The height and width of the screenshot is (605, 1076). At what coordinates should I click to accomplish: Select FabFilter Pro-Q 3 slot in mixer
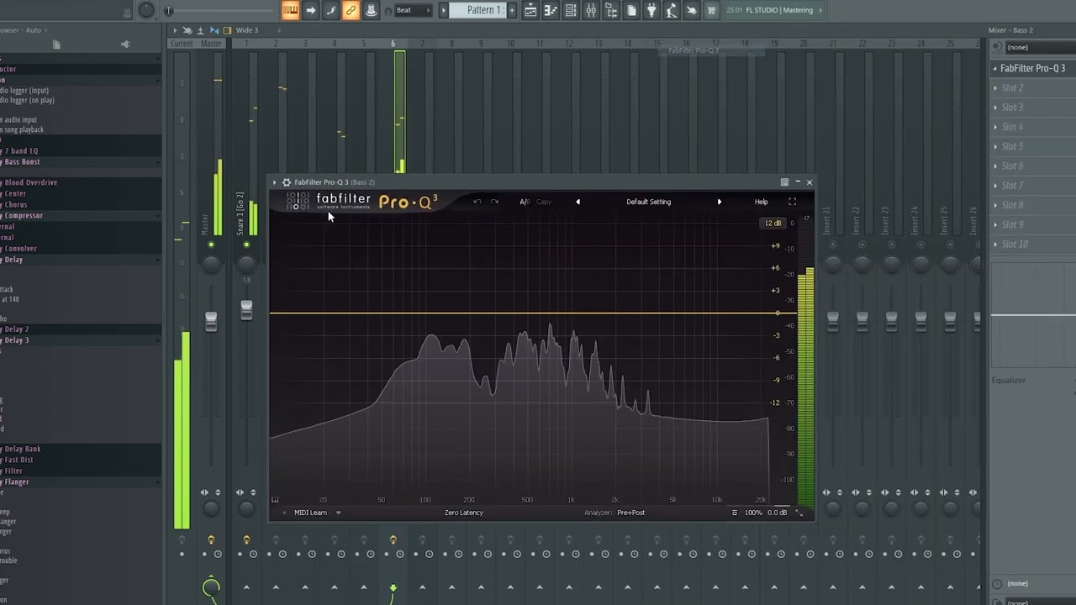click(1033, 68)
